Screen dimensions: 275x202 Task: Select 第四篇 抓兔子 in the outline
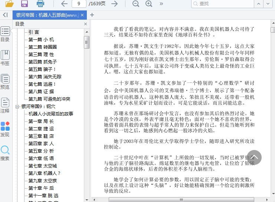[x=43, y=62]
